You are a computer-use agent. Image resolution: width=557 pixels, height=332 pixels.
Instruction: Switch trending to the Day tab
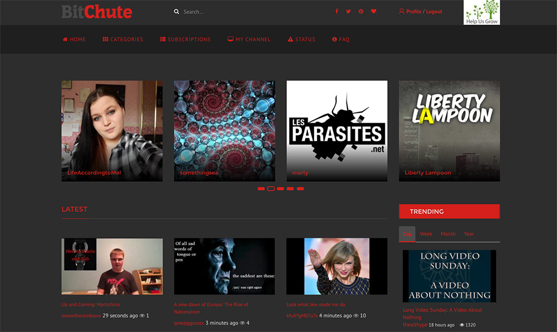click(x=407, y=234)
